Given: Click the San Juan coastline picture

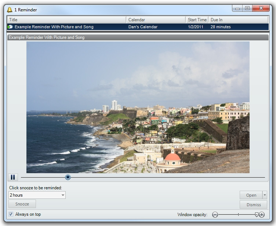Looking at the screenshot, I should point(138,107).
